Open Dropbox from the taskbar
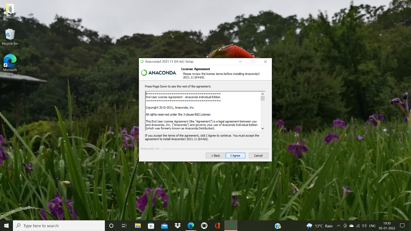Screen dimensions: 411x231 178,226
